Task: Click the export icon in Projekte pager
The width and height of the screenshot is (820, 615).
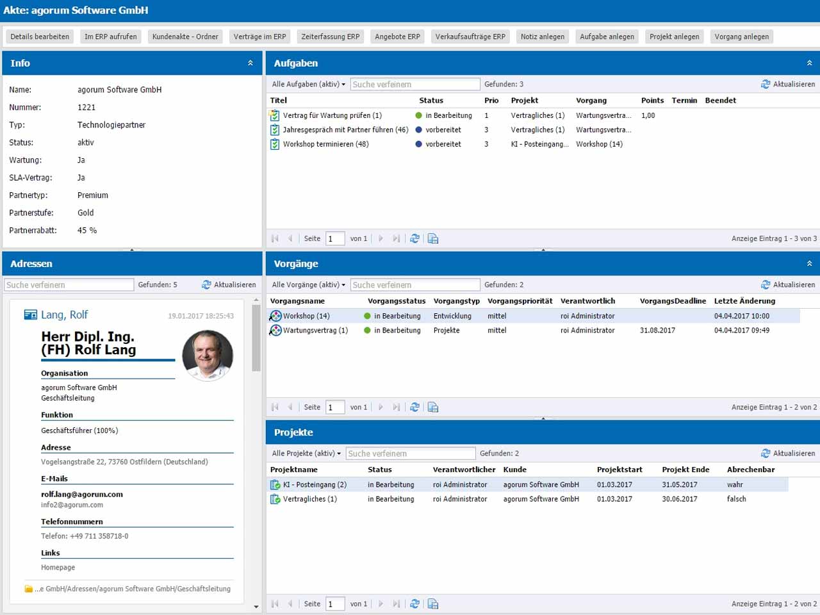Action: click(433, 603)
